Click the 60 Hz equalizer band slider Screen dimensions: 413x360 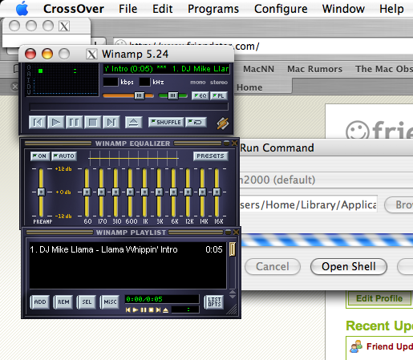(x=87, y=192)
